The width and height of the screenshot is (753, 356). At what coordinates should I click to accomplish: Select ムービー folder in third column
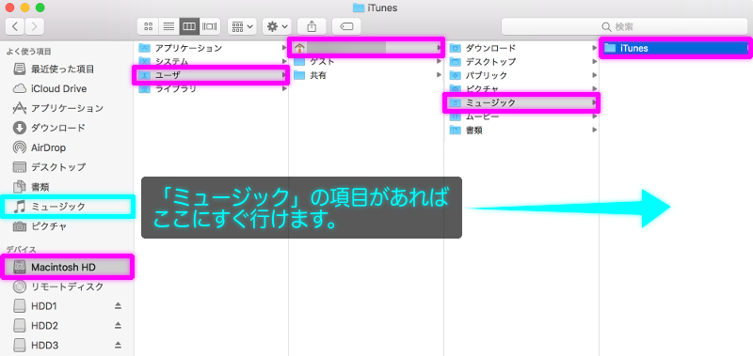(521, 116)
